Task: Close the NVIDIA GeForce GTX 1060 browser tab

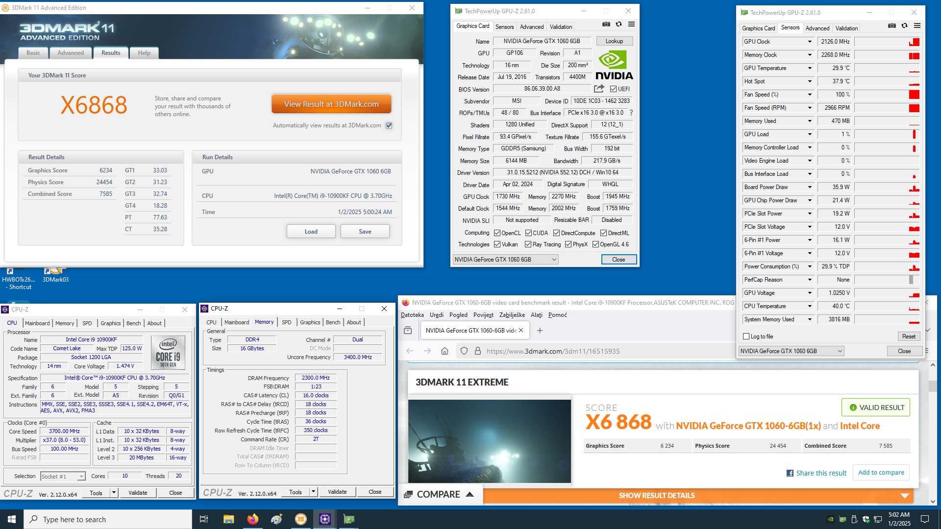Action: (521, 331)
